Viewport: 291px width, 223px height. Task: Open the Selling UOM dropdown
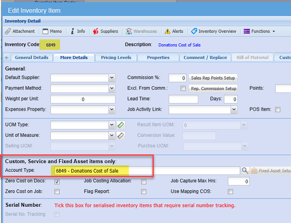[112, 146]
